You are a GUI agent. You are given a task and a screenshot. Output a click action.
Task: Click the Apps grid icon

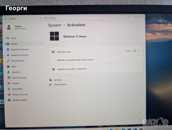(8, 66)
